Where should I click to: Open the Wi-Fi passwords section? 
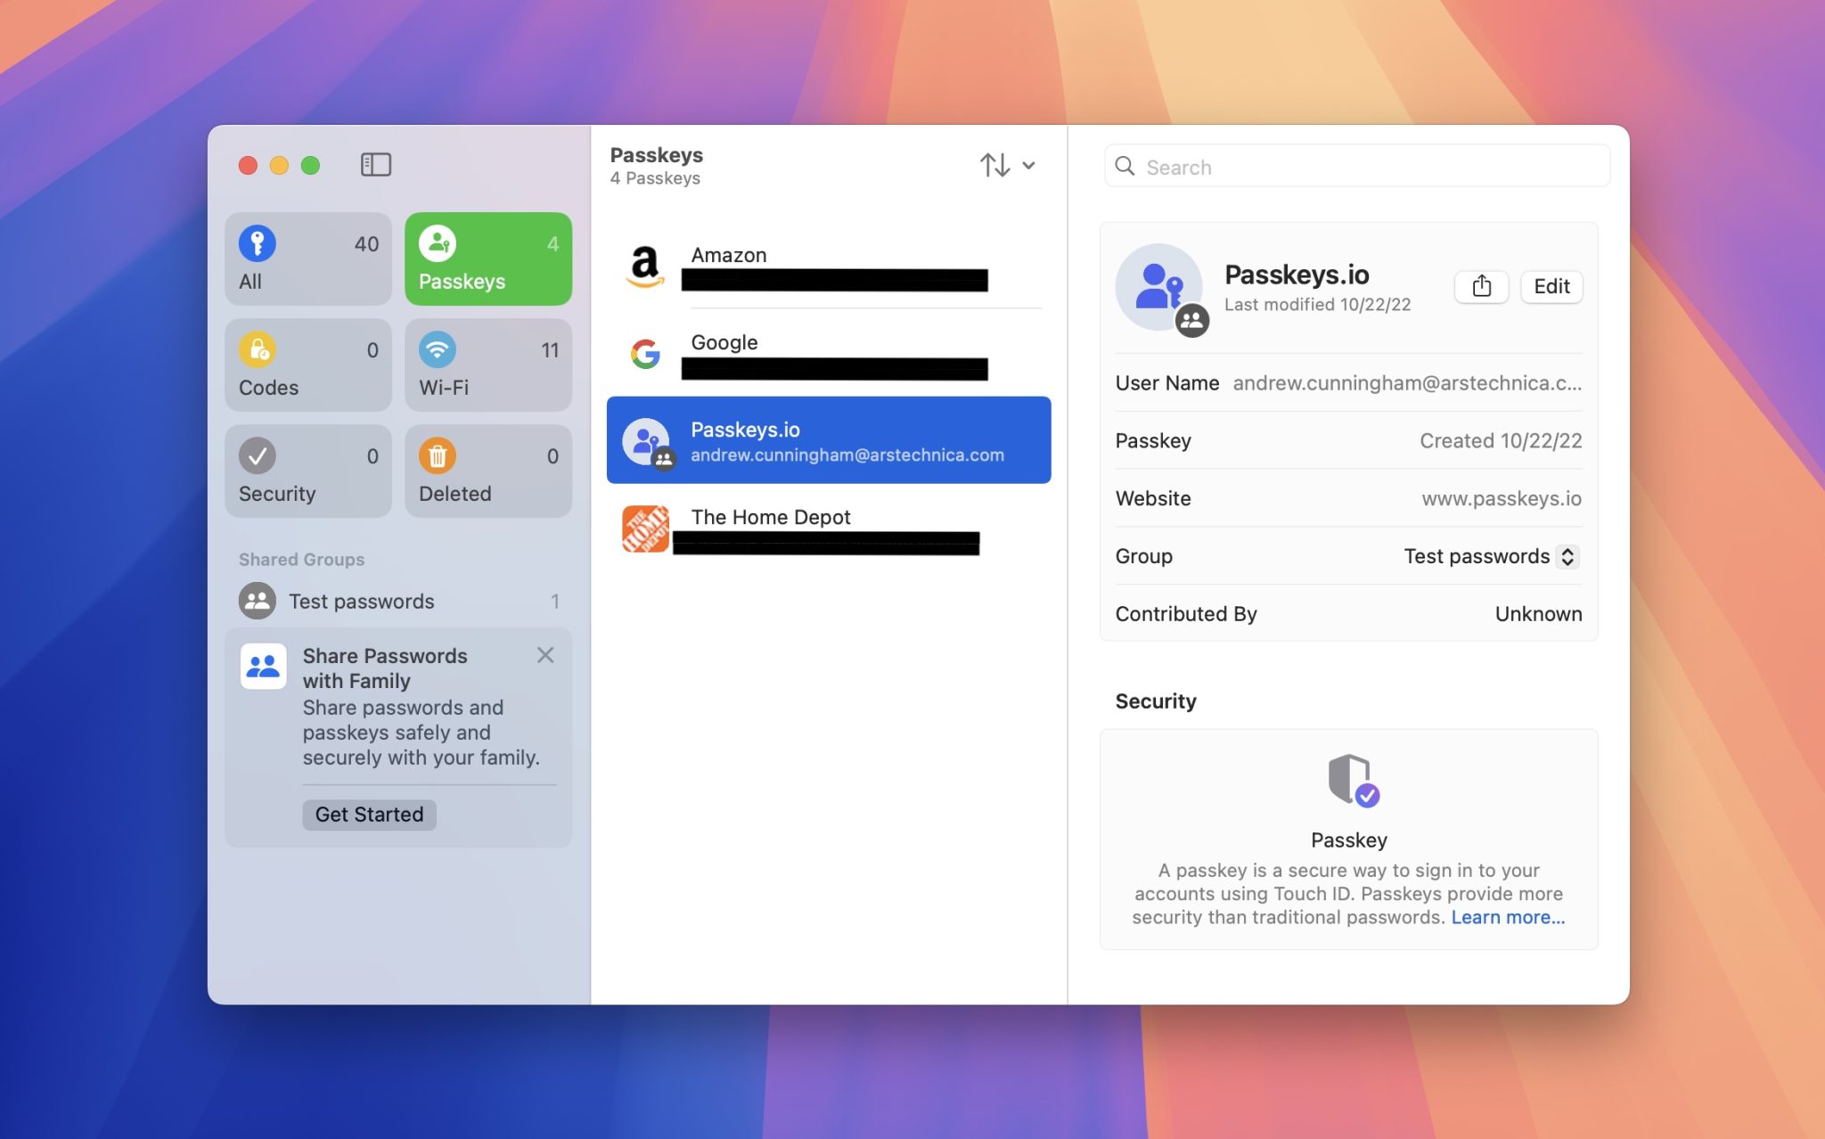(x=487, y=365)
